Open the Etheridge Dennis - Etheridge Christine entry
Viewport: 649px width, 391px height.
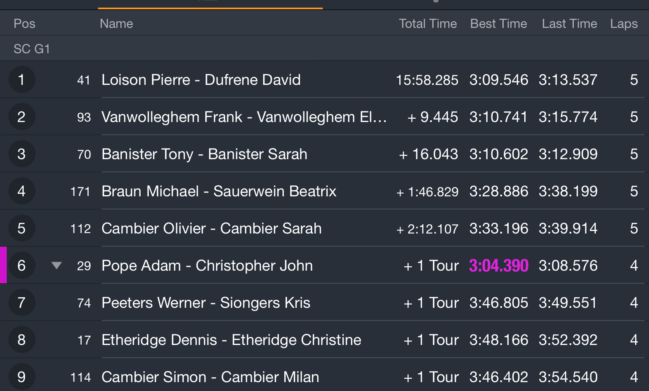tap(232, 340)
